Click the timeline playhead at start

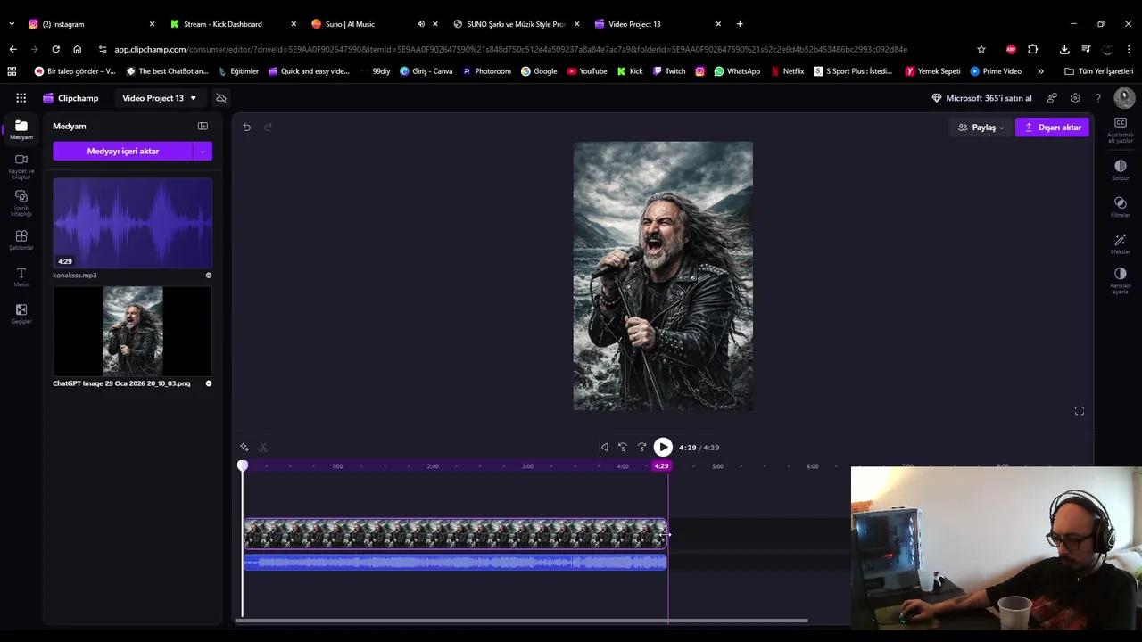pos(243,466)
